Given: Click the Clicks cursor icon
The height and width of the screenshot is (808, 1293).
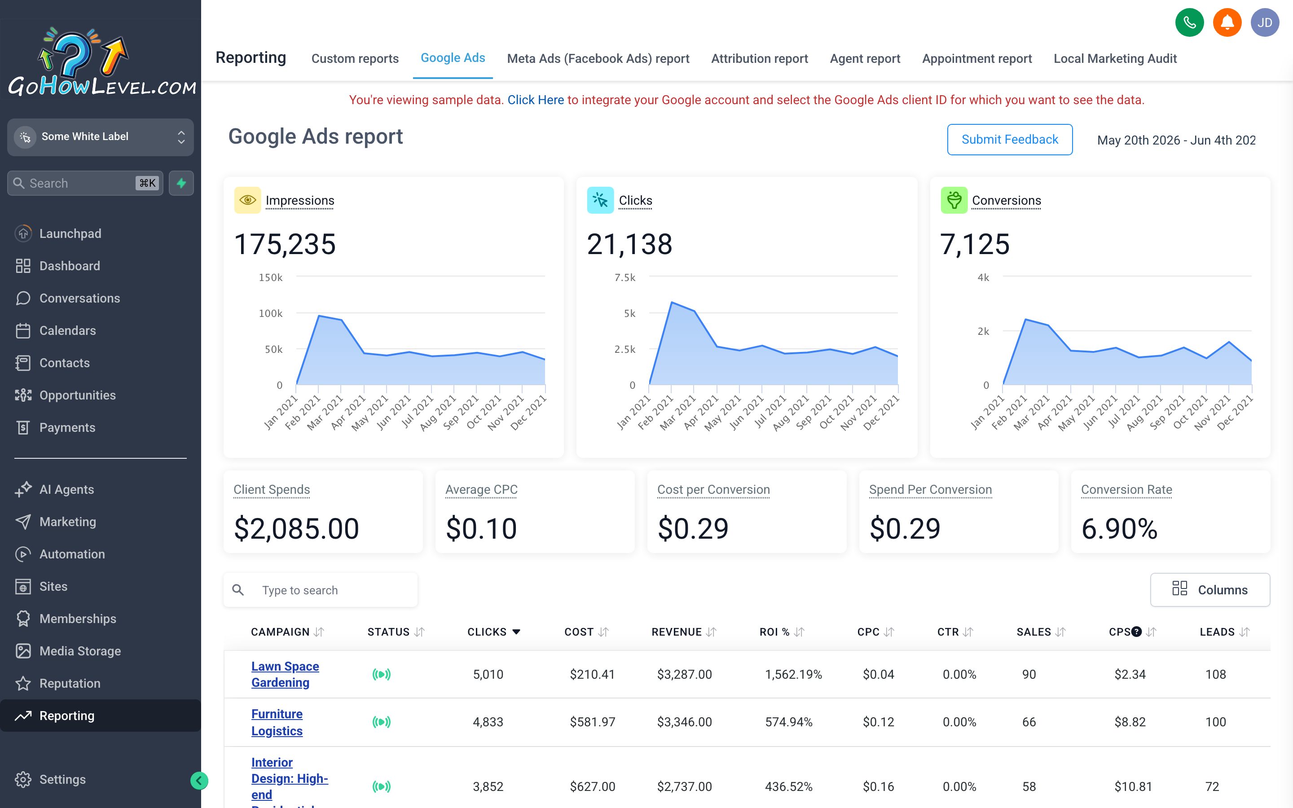Looking at the screenshot, I should point(600,200).
